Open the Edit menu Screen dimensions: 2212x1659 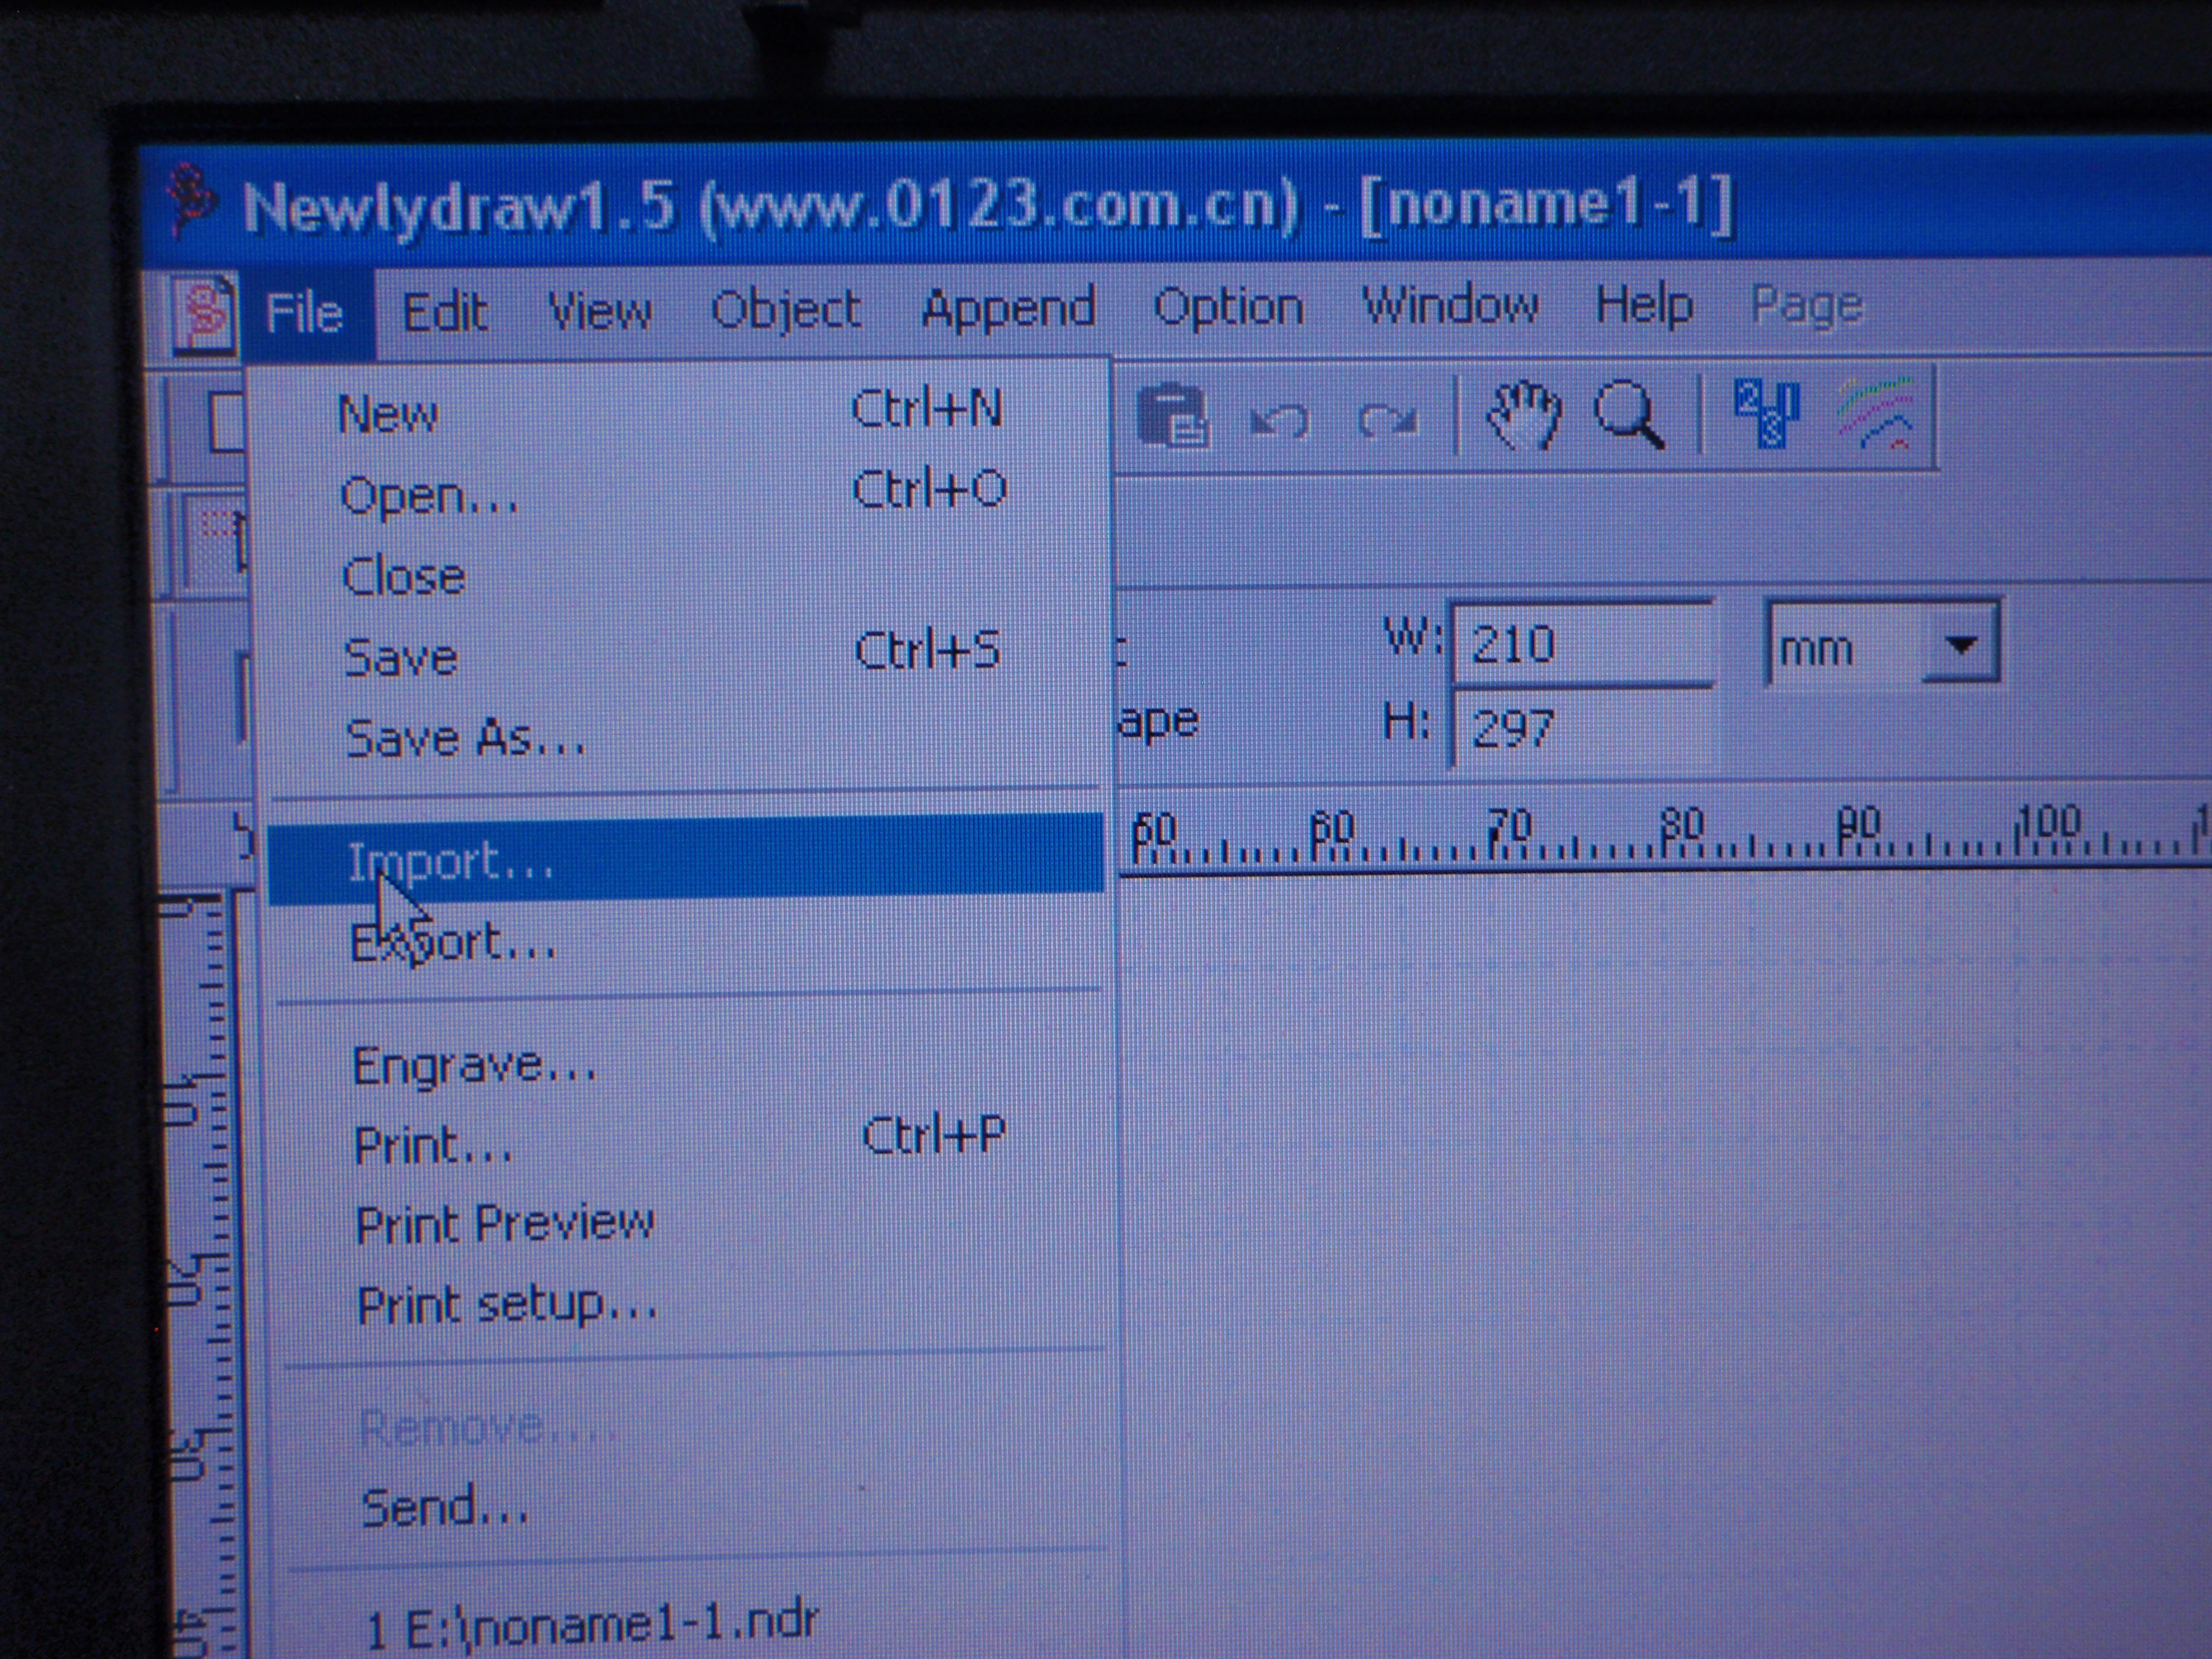pyautogui.click(x=445, y=312)
